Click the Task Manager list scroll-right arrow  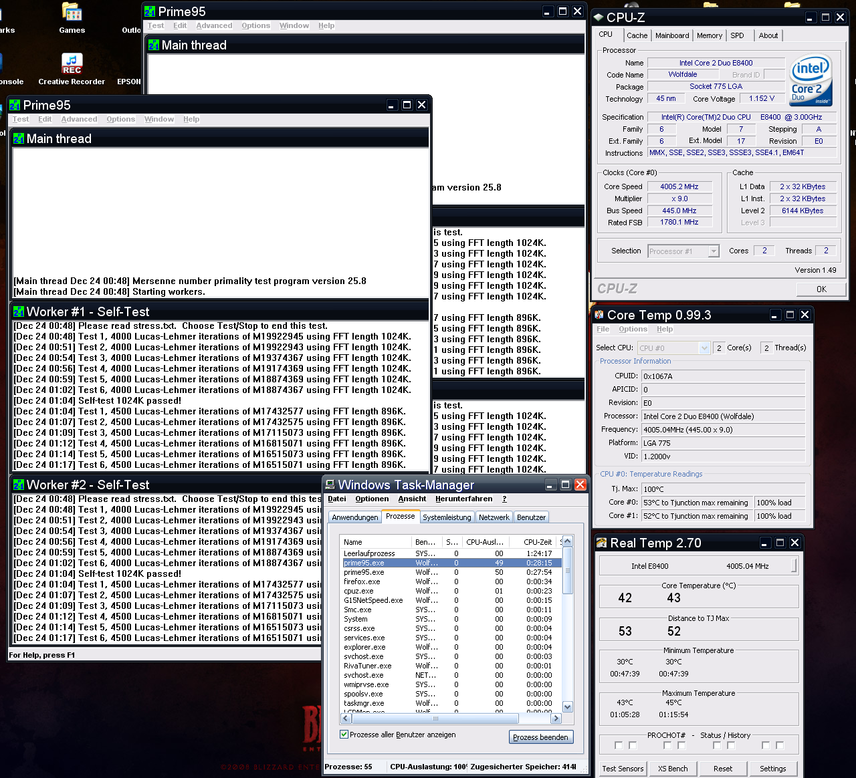coord(556,719)
